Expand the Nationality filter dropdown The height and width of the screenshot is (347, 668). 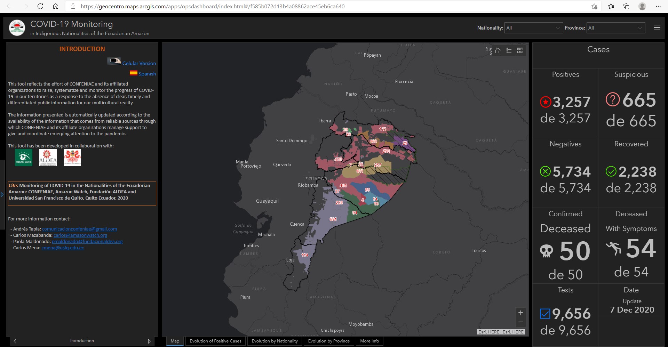(x=533, y=28)
